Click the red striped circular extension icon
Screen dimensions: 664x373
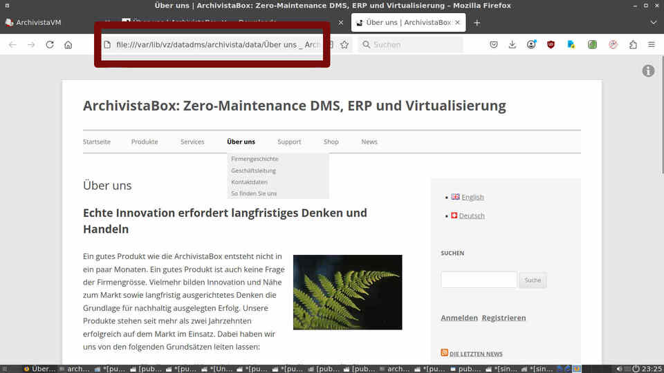click(613, 44)
